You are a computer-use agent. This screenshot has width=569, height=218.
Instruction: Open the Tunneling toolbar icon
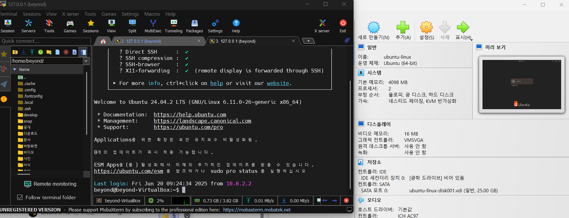click(174, 26)
